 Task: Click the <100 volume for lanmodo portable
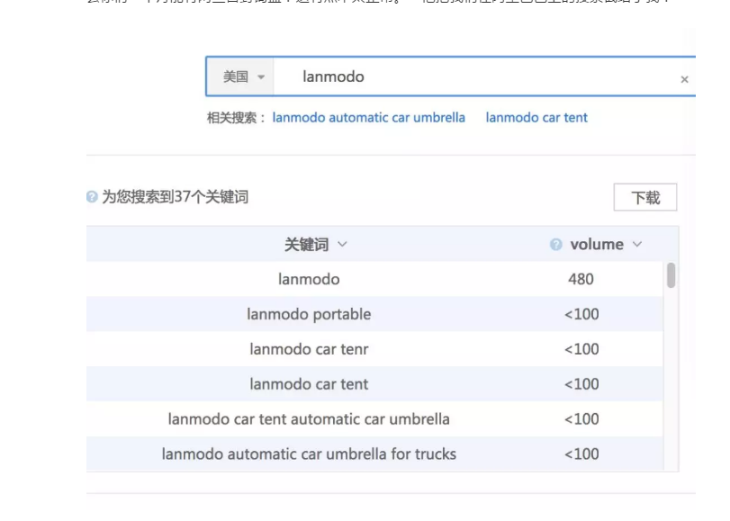click(x=581, y=314)
